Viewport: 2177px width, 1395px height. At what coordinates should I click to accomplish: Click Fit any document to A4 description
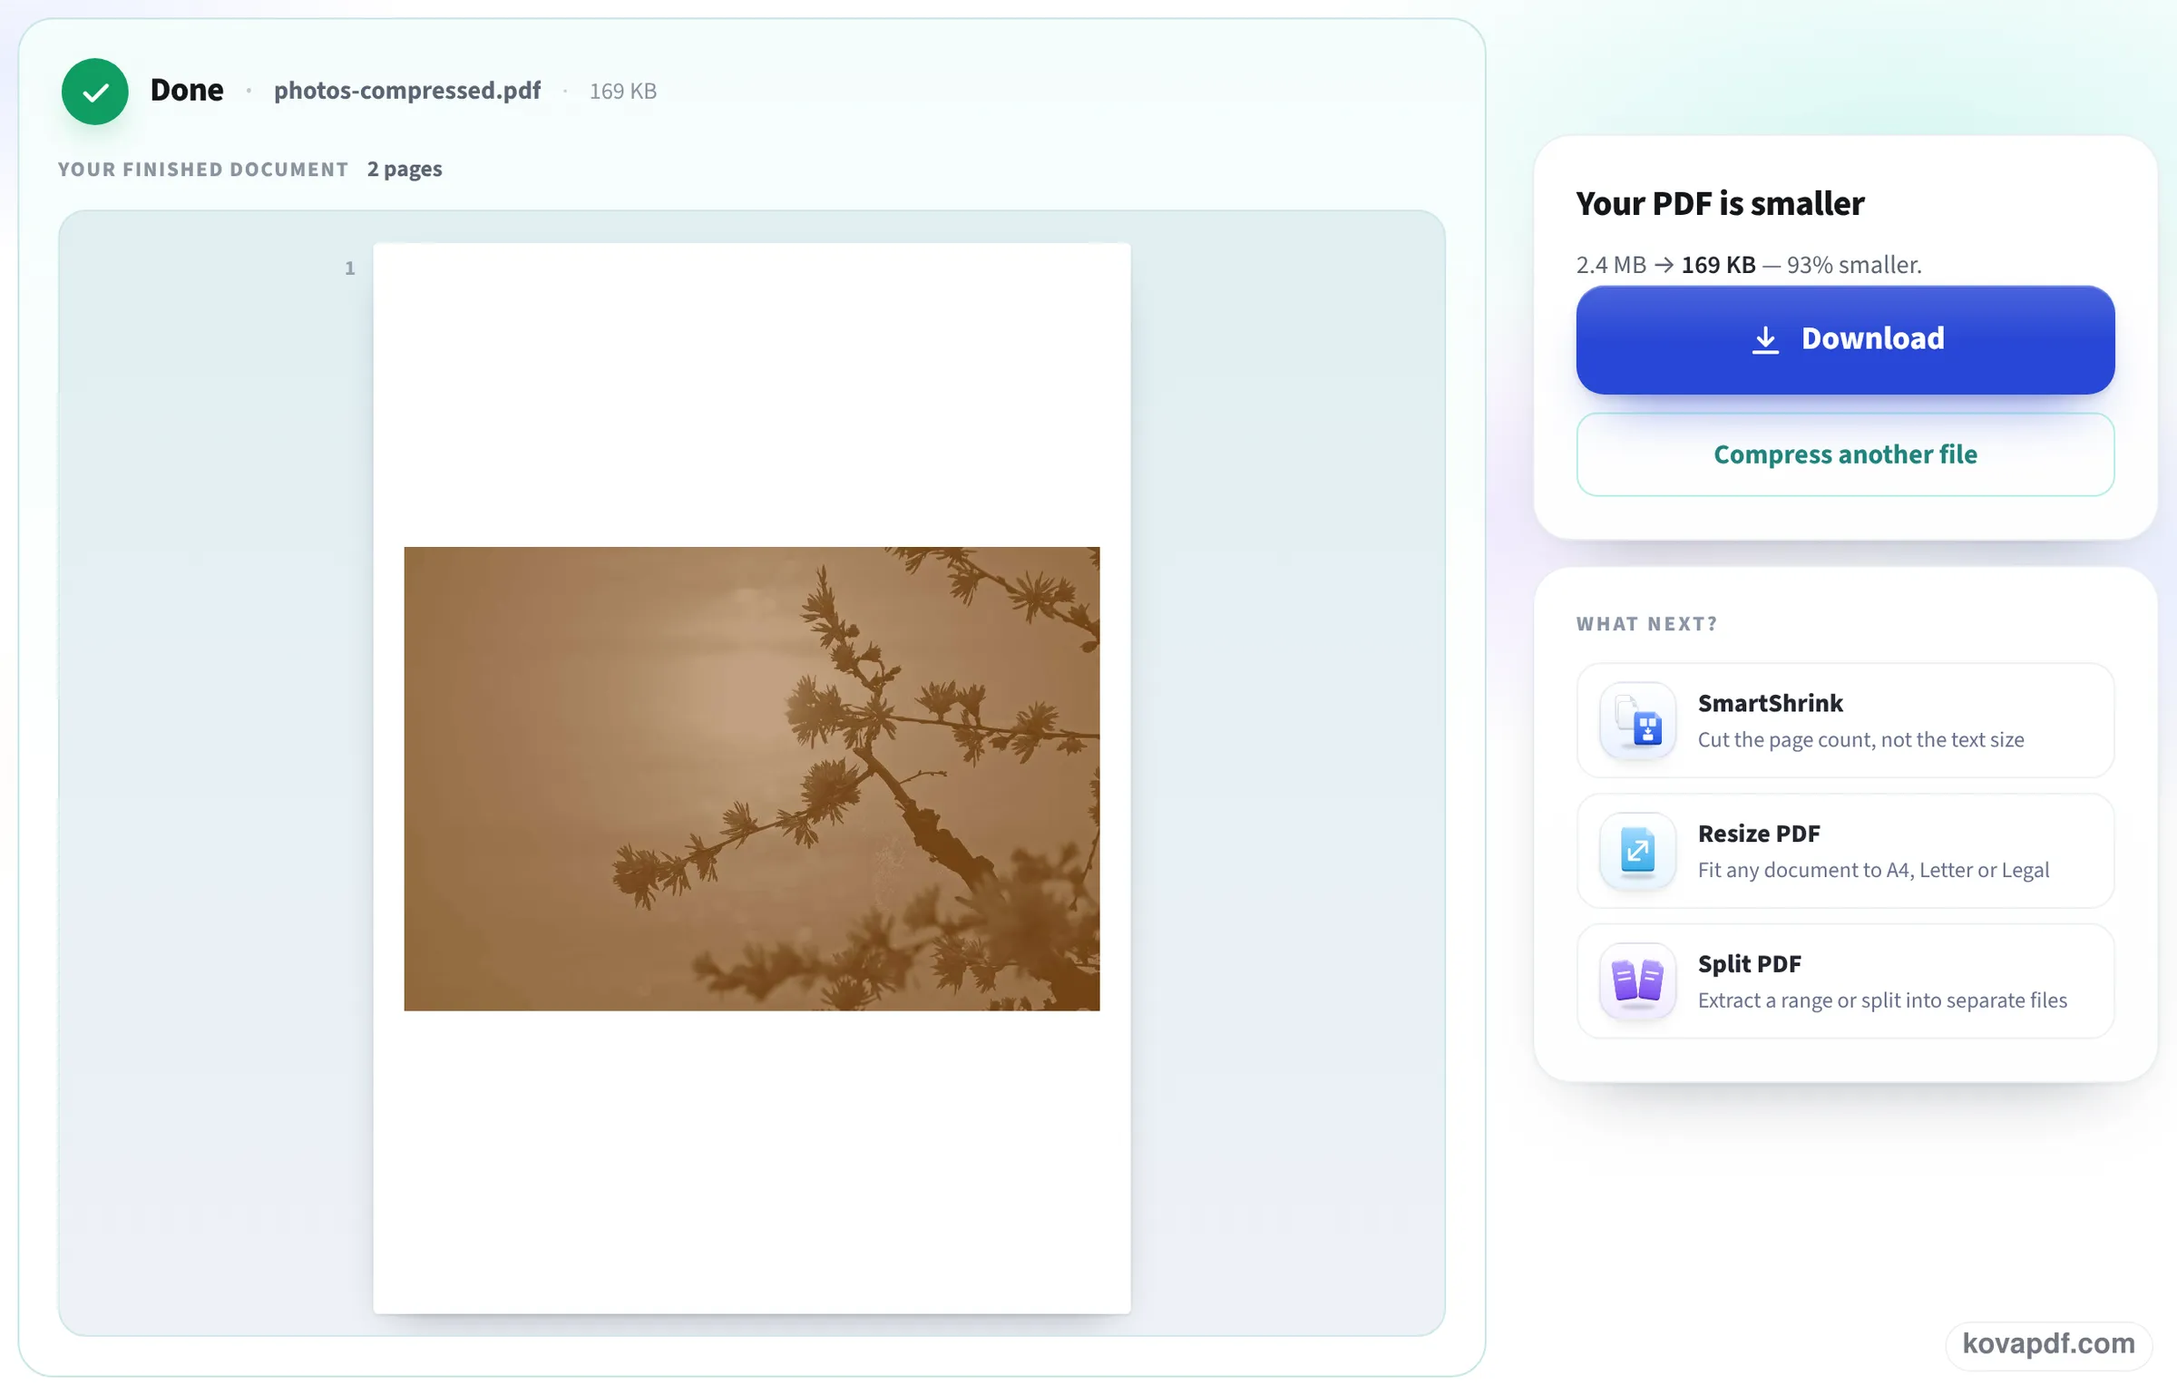(x=1873, y=871)
